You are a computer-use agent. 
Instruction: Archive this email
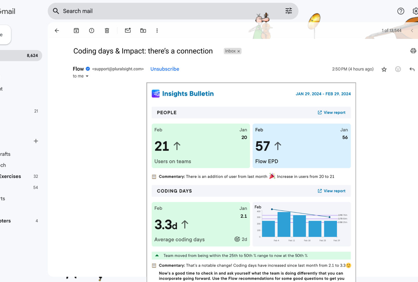[76, 30]
